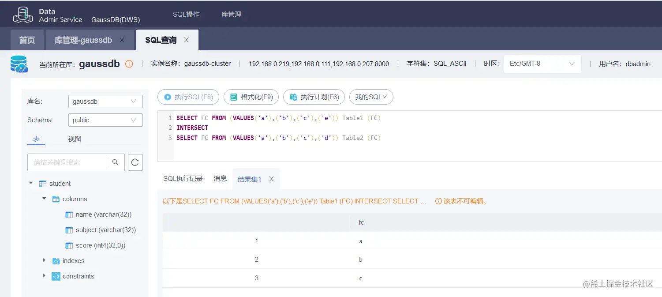Click the indexes folder icon
The height and width of the screenshot is (297, 662).
tap(56, 261)
